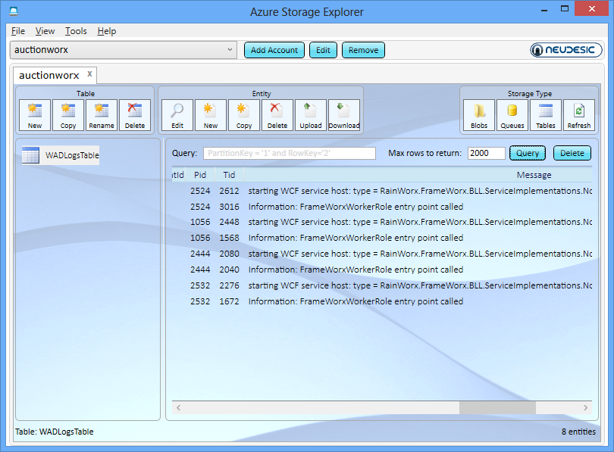Download entities from the table
Image resolution: width=614 pixels, height=452 pixels.
pyautogui.click(x=344, y=115)
